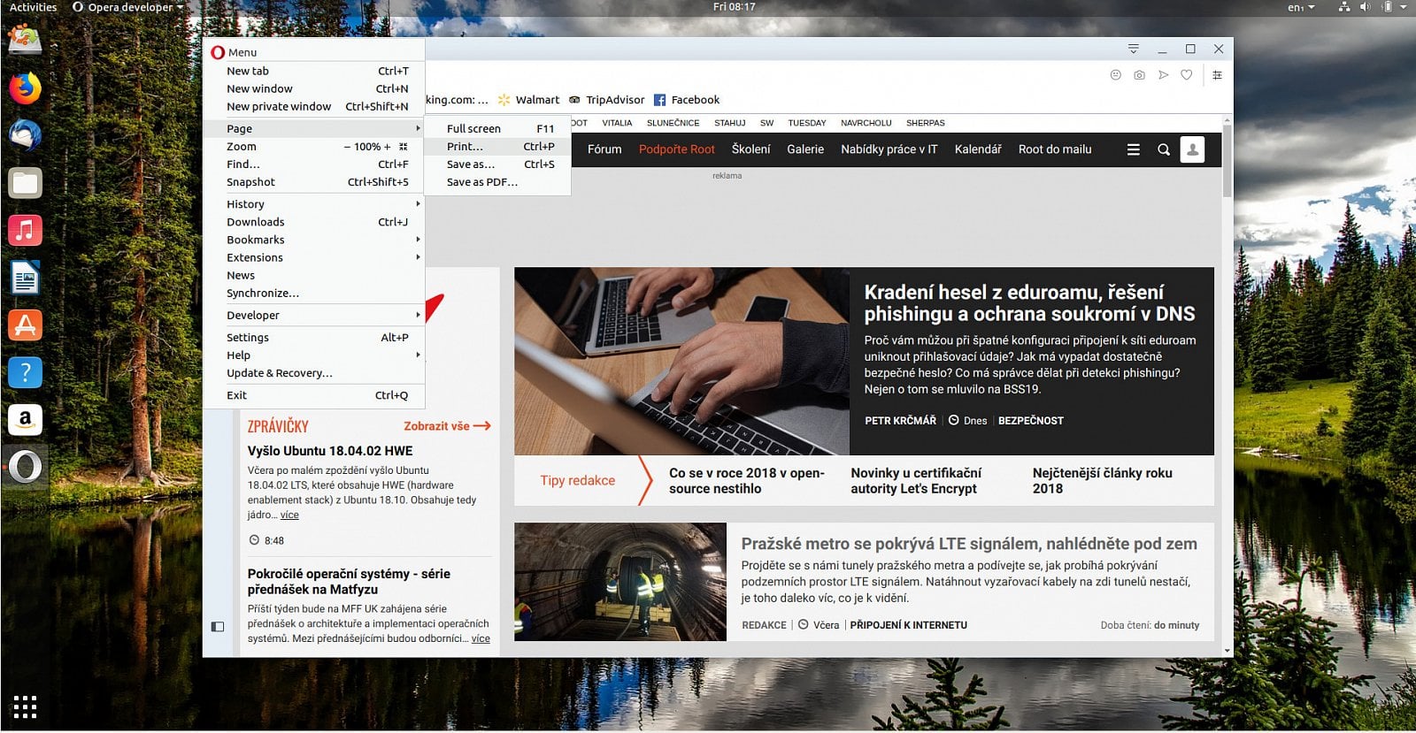Show Applications grid at dock bottom

pos(25,706)
